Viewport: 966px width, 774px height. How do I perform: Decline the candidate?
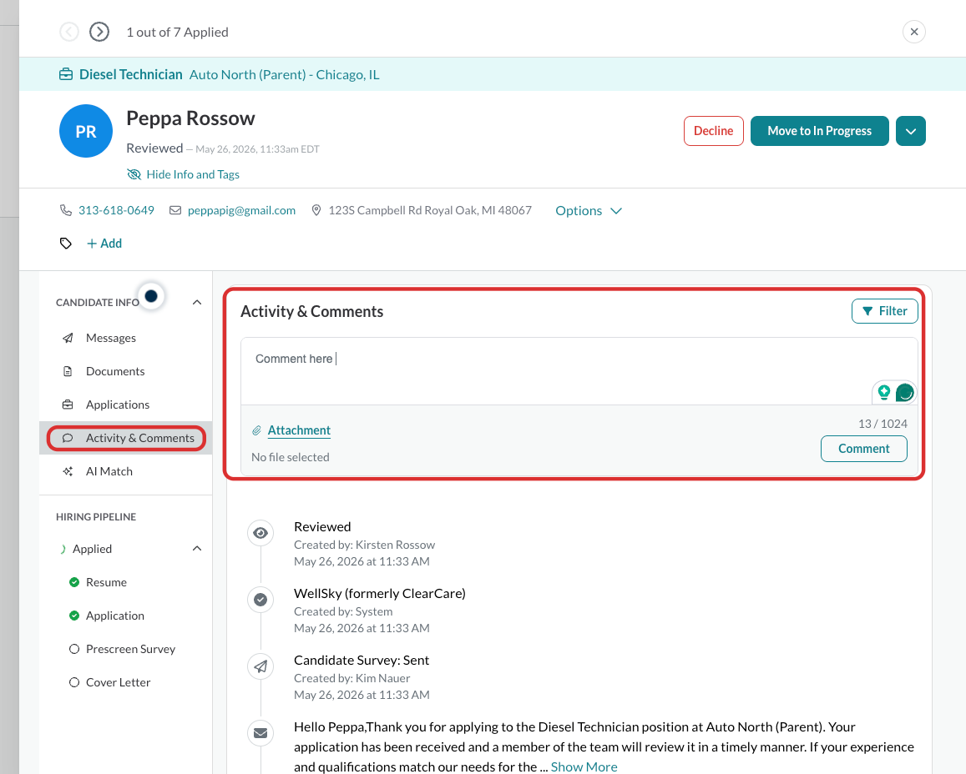[713, 131]
